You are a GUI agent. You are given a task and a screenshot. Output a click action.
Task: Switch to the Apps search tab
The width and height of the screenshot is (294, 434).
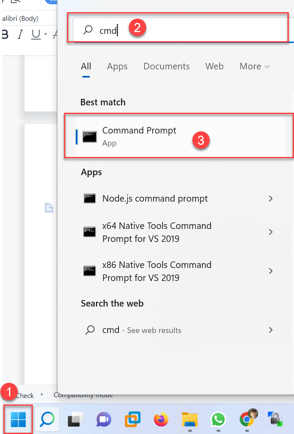[117, 66]
